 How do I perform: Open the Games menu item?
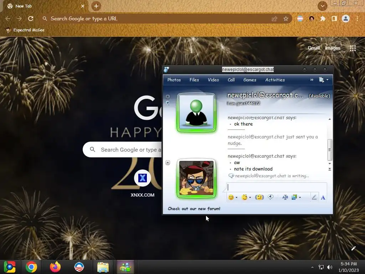(x=250, y=80)
